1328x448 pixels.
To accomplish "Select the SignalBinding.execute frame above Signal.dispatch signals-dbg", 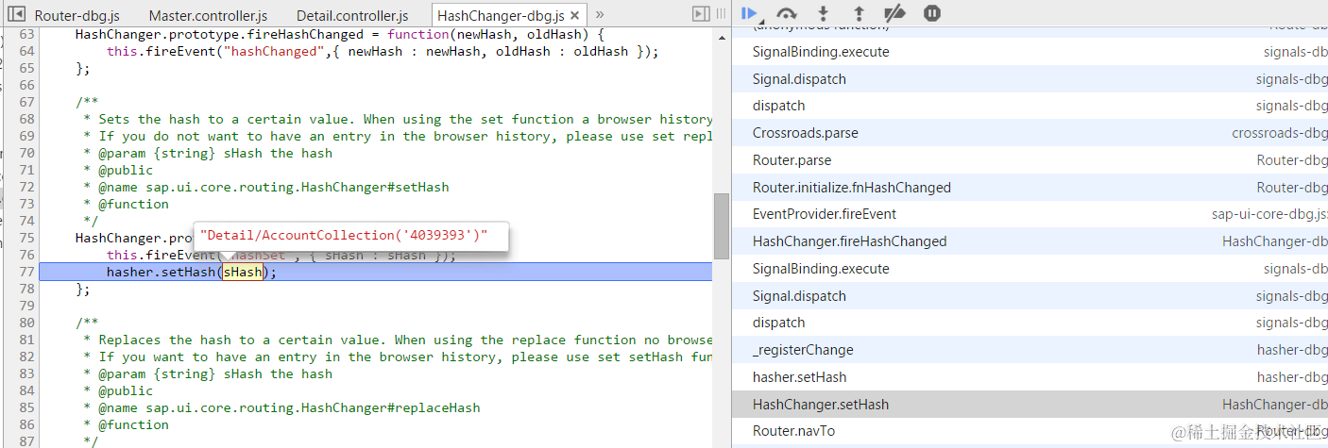I will tap(1030, 52).
